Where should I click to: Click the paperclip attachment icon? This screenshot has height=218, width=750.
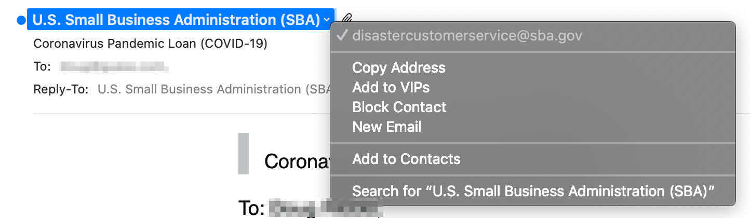(347, 20)
